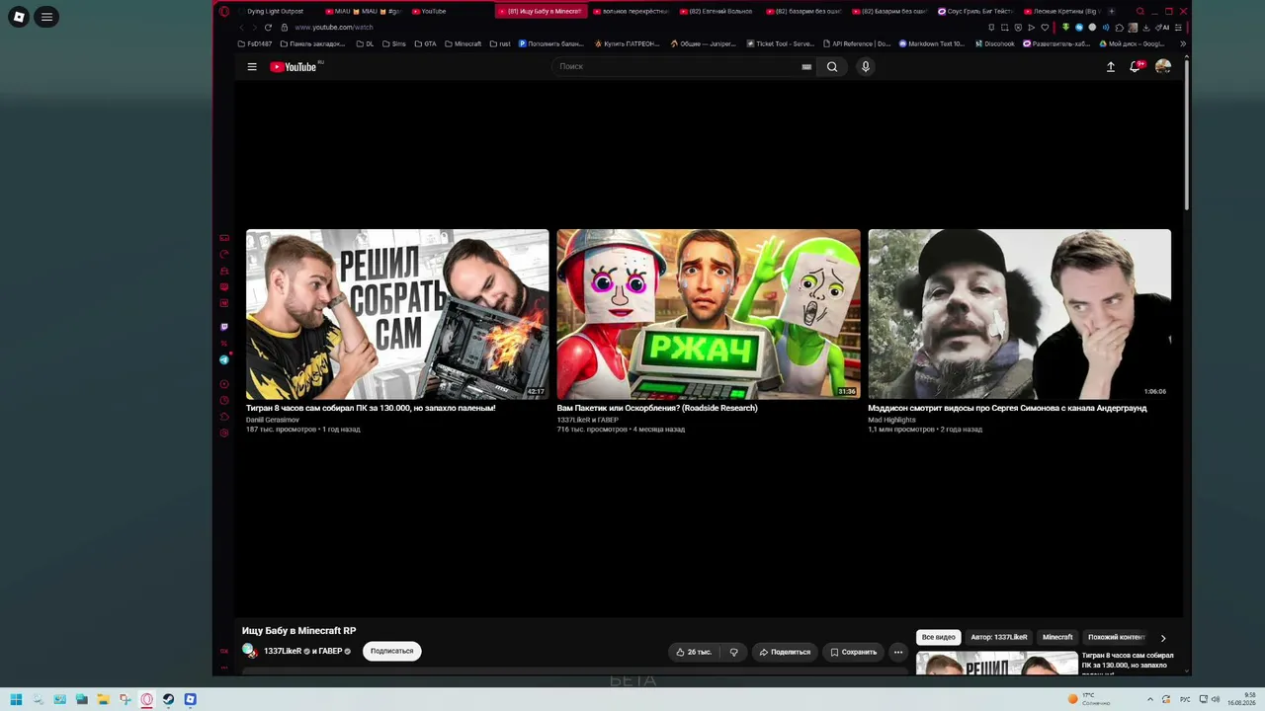Screen dimensions: 1265x711
Task: Open the Daniil Gerasimov channel link
Action: tap(273, 420)
